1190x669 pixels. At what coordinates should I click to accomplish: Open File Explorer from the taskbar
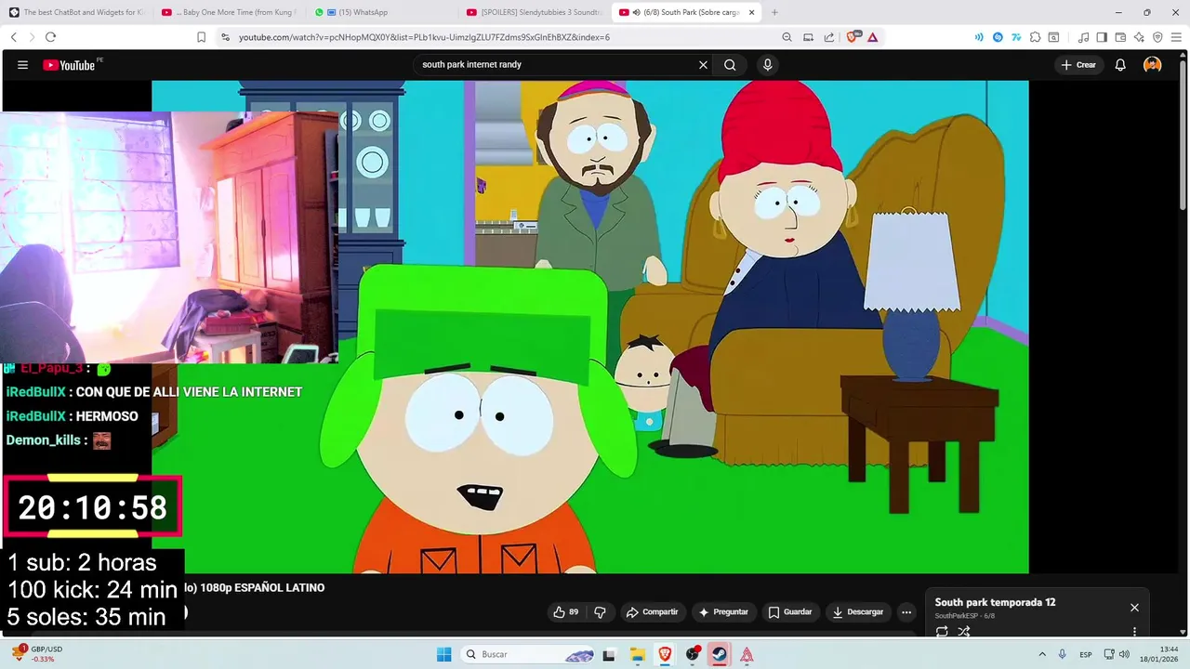pyautogui.click(x=637, y=654)
